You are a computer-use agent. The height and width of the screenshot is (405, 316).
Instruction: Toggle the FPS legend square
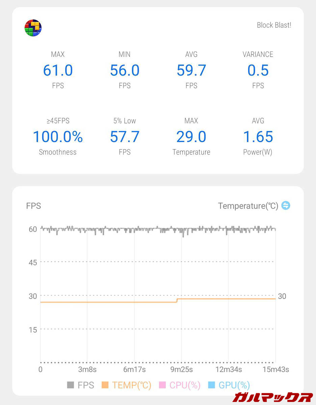point(71,385)
